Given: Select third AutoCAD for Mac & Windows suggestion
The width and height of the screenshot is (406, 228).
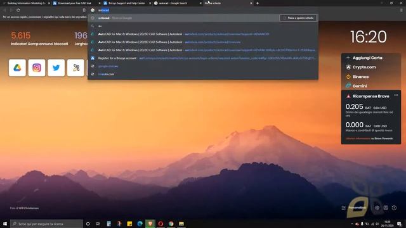Looking at the screenshot, I should [x=203, y=50].
